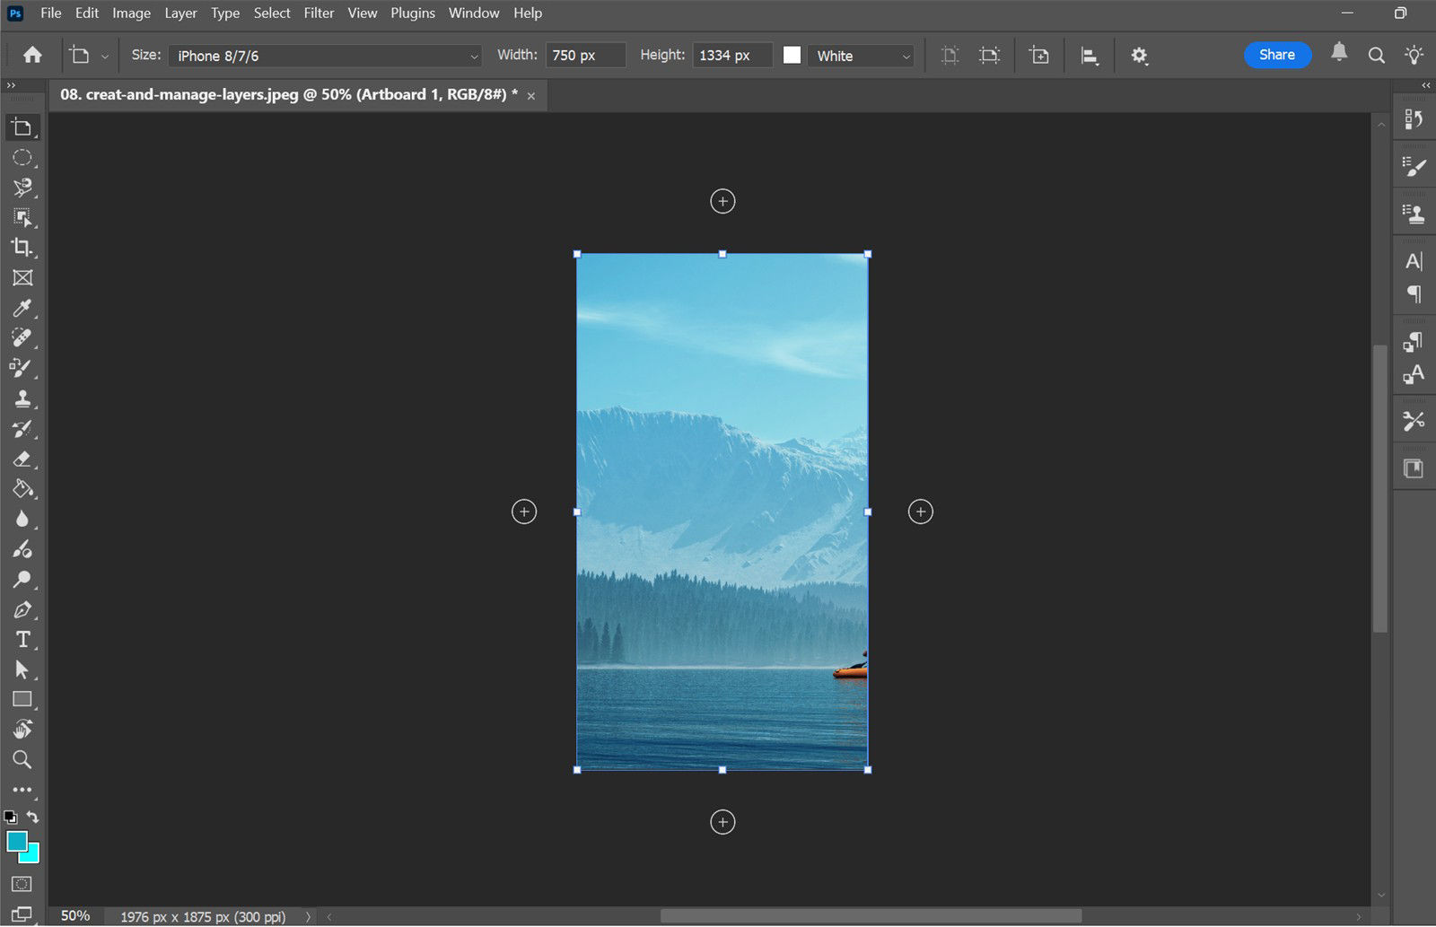
Task: Open the Character panel icon
Action: click(1414, 261)
